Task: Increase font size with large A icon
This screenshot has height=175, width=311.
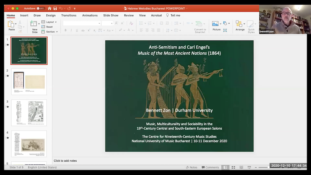Action: pyautogui.click(x=116, y=23)
